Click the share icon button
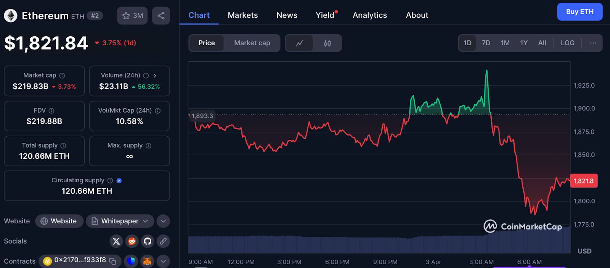 (x=161, y=16)
